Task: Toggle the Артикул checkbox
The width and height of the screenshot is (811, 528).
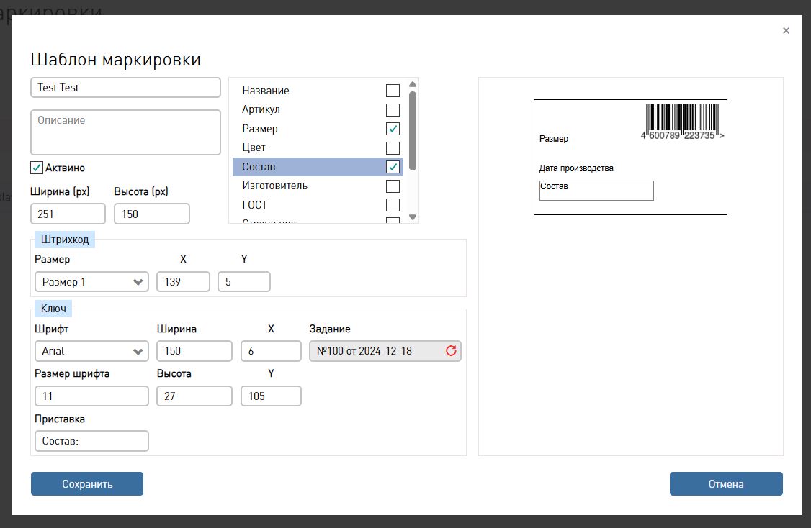Action: click(393, 109)
